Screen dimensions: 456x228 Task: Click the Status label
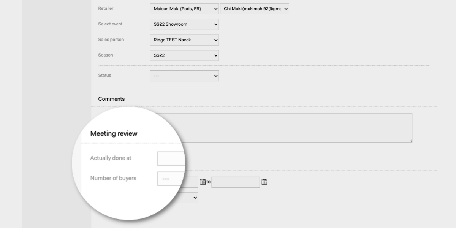(104, 75)
